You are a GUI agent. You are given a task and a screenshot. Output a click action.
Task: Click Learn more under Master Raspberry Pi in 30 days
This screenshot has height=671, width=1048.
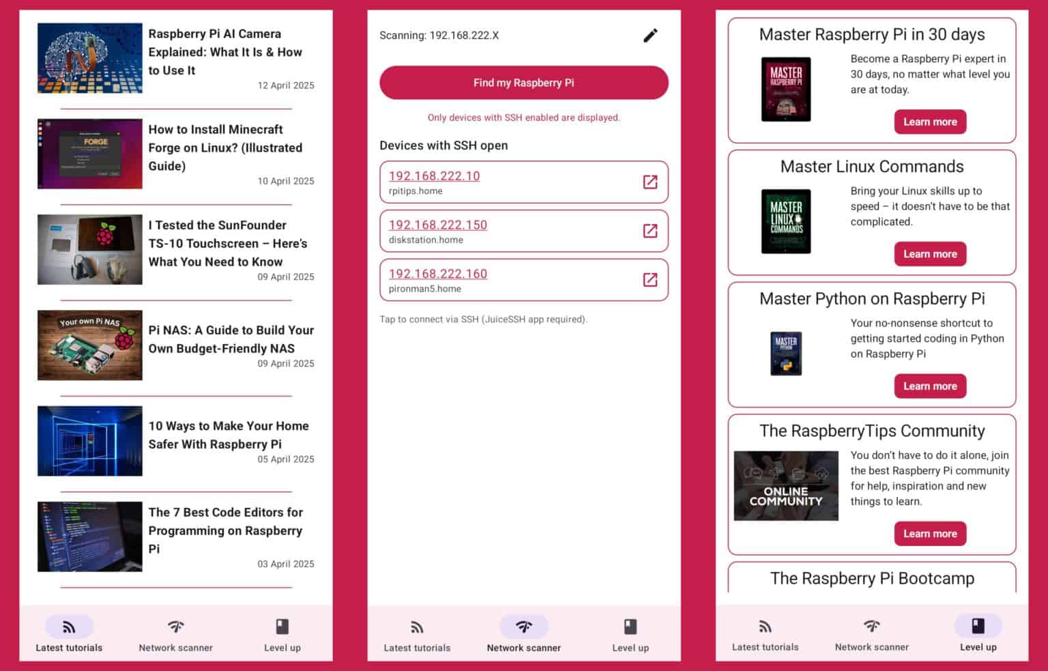click(930, 122)
